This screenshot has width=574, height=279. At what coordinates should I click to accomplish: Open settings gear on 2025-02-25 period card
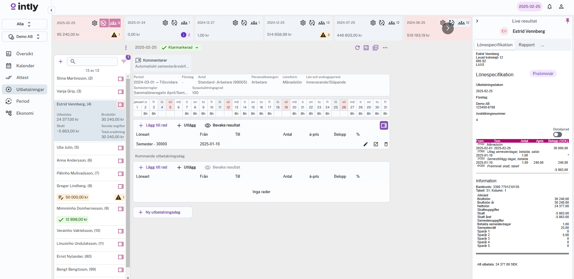tap(94, 23)
